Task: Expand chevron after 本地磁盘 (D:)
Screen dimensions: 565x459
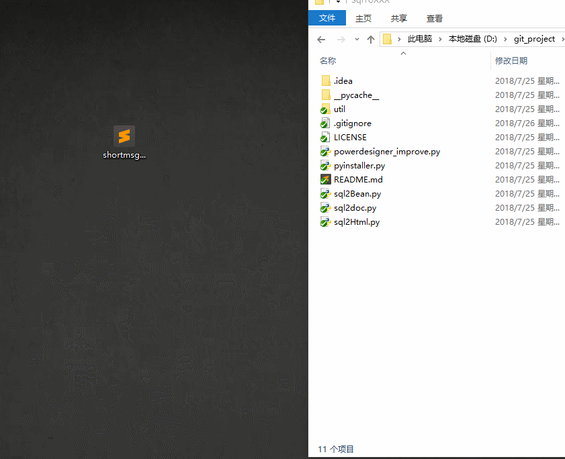Action: tap(505, 39)
